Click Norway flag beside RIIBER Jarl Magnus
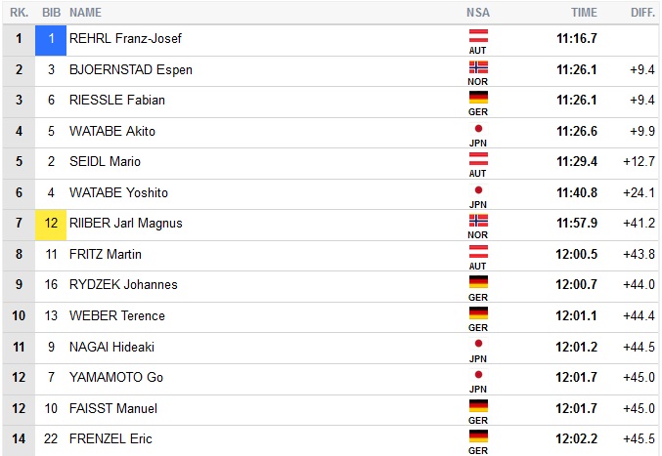 pyautogui.click(x=478, y=220)
